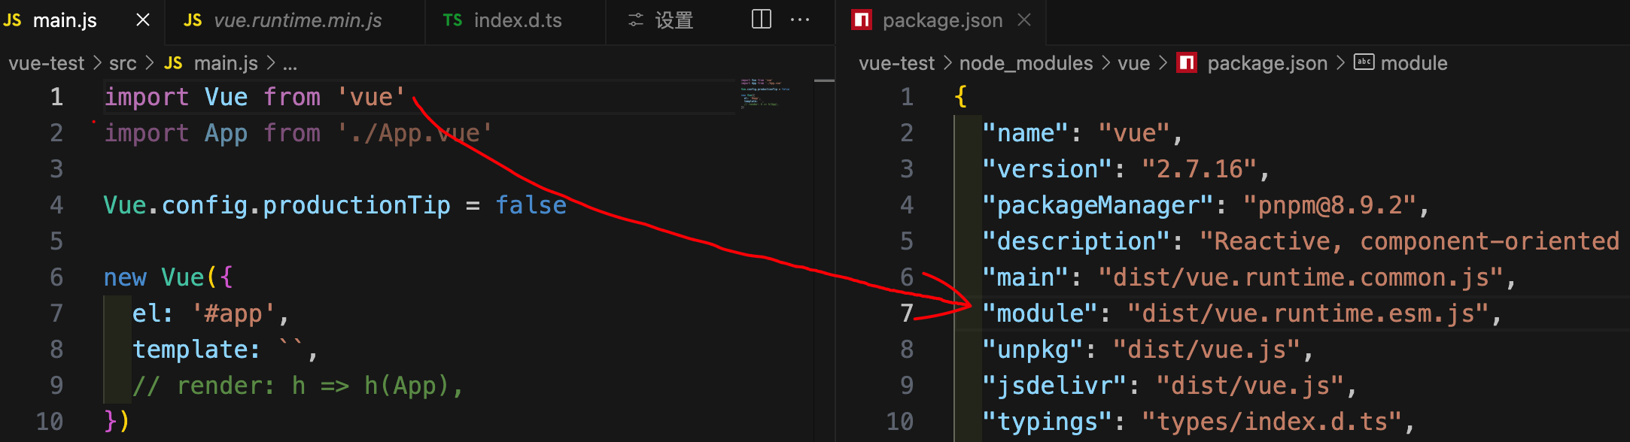The height and width of the screenshot is (442, 1630).
Task: Click the "jsdelivr" key
Action: click(x=1054, y=386)
